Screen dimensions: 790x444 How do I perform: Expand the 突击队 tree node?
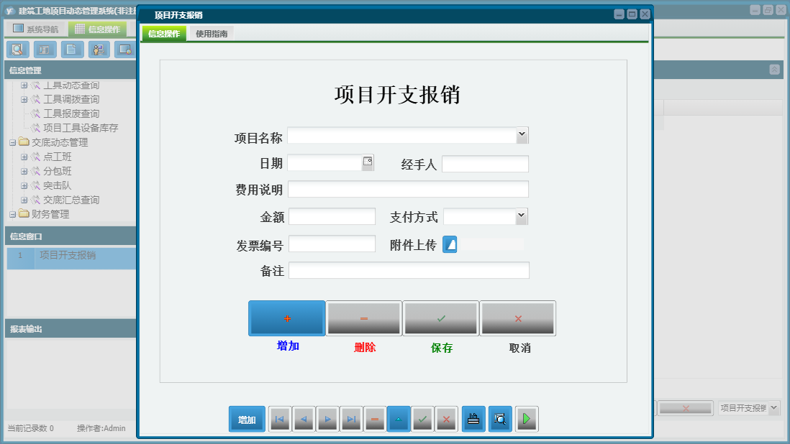coord(23,185)
